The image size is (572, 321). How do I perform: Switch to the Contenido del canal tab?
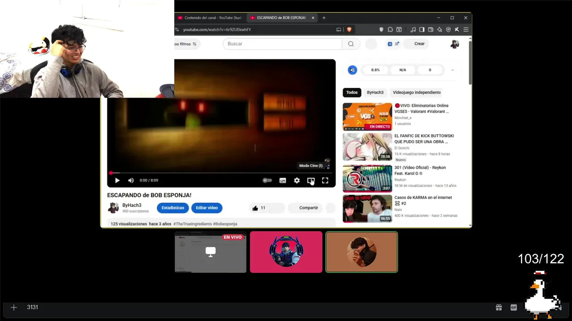[209, 18]
